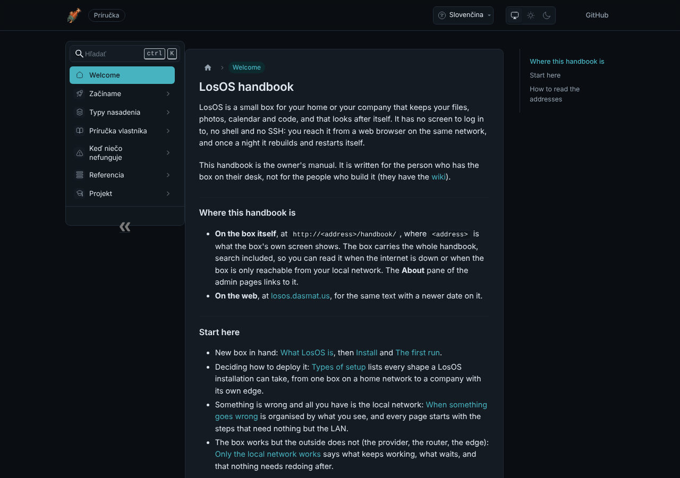
Task: Click the Welcome breadcrumb pill
Action: point(246,67)
